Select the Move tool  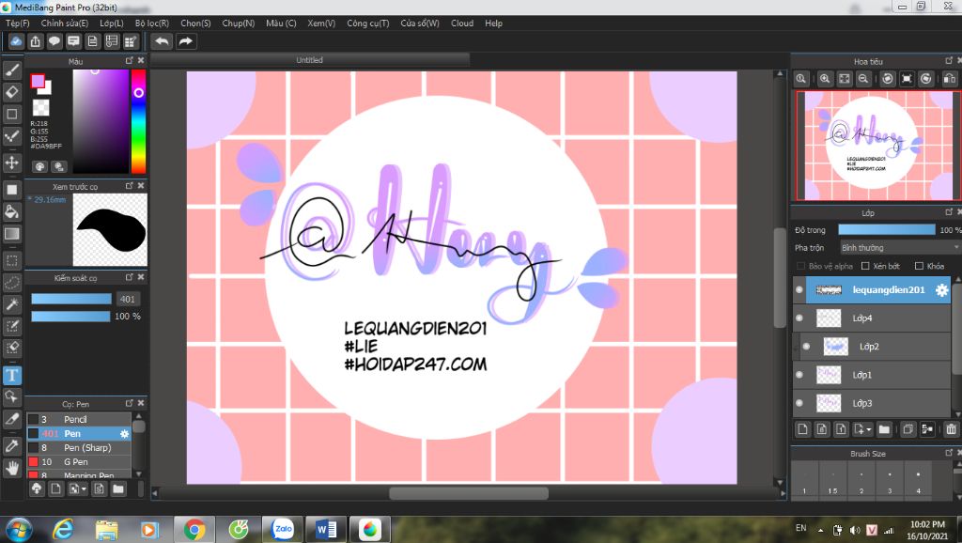(x=11, y=163)
